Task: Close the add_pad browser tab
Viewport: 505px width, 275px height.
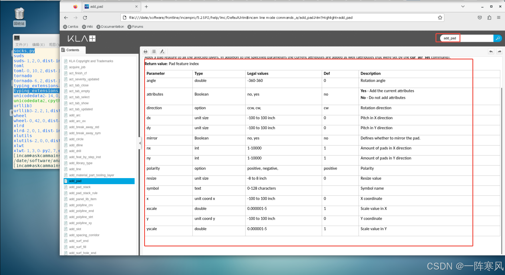Action: point(136,7)
